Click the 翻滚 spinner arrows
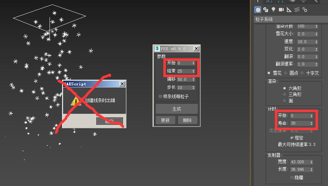 coord(316,57)
